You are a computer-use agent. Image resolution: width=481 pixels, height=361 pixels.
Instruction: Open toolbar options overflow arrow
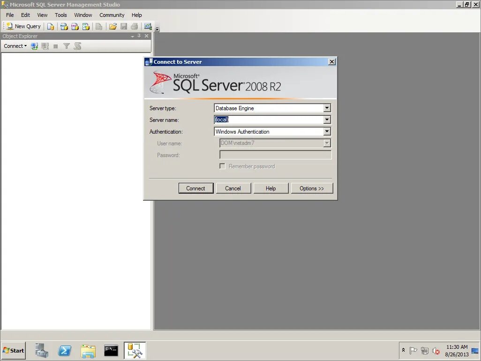[158, 29]
